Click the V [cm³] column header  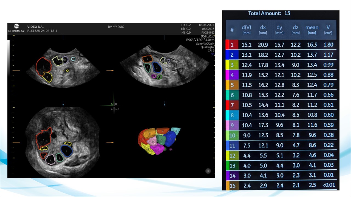click(328, 30)
